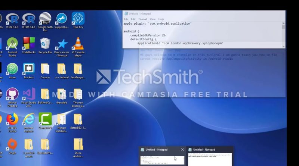Image resolution: width=299 pixels, height=166 pixels.
Task: Open the Norton Installati... shortcut
Action: 61,123
